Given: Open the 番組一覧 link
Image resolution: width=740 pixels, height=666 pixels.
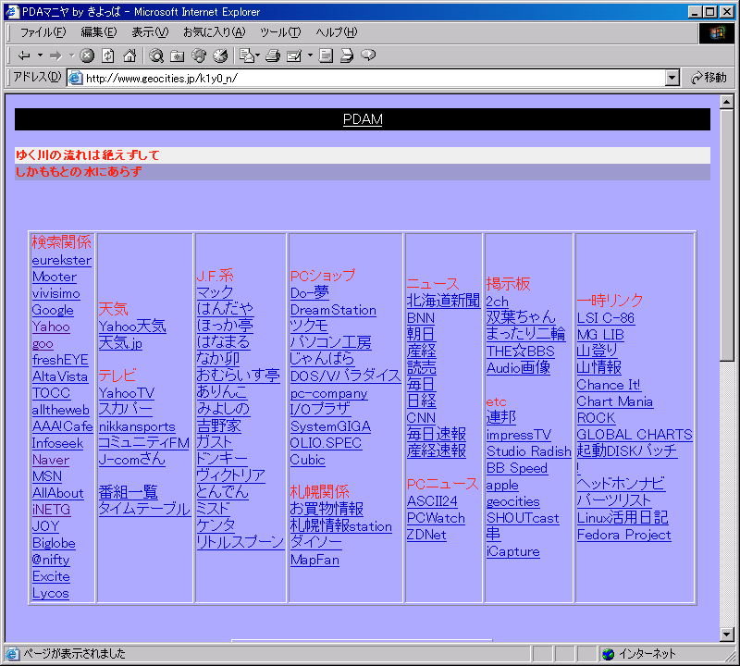Looking at the screenshot, I should point(128,492).
